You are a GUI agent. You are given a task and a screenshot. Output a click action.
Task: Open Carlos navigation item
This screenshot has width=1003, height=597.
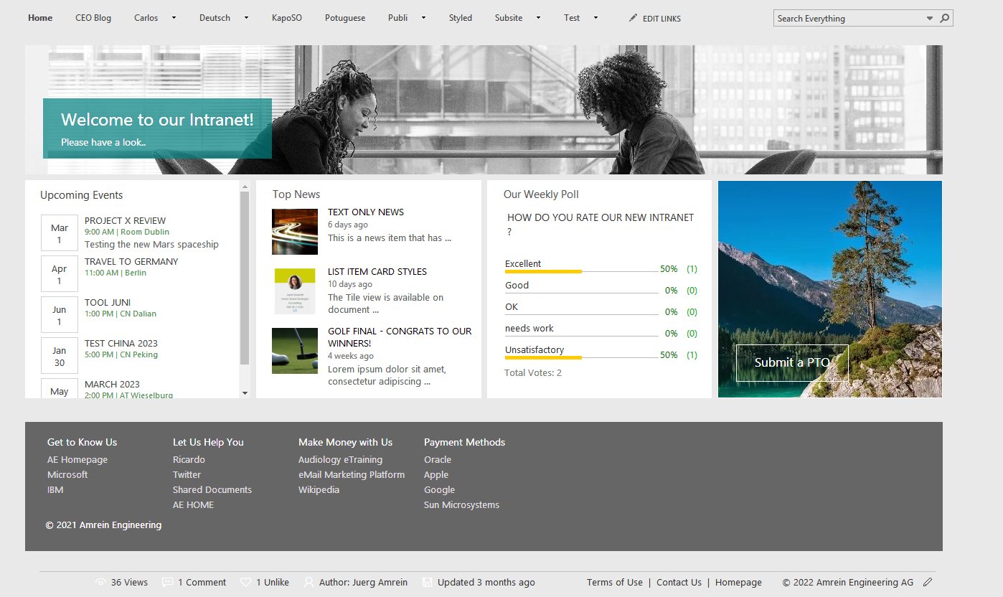pyautogui.click(x=146, y=18)
